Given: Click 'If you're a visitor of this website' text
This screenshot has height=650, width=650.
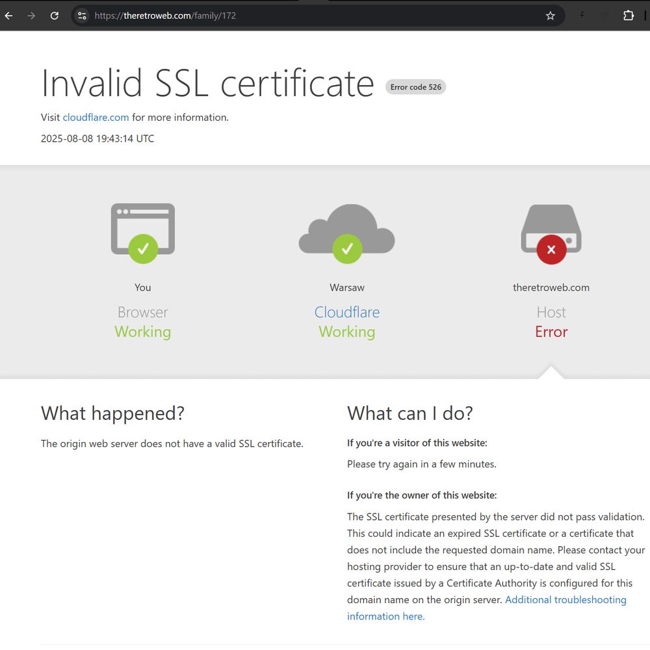Looking at the screenshot, I should pyautogui.click(x=417, y=443).
